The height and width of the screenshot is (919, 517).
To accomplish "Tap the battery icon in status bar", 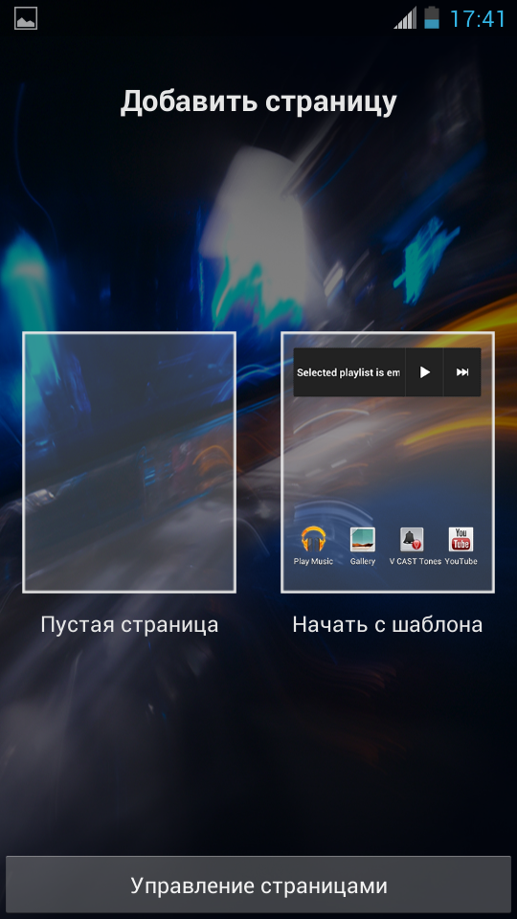I will click(432, 17).
